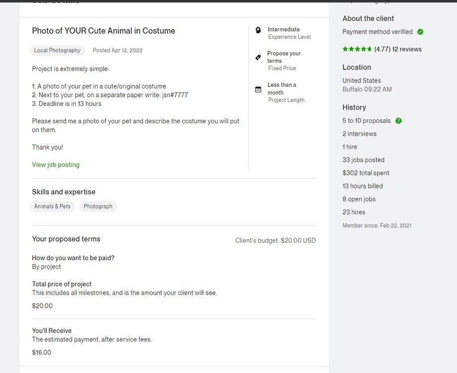Click the payment verified green checkmark
Screen dimensions: 457x373
pos(420,32)
